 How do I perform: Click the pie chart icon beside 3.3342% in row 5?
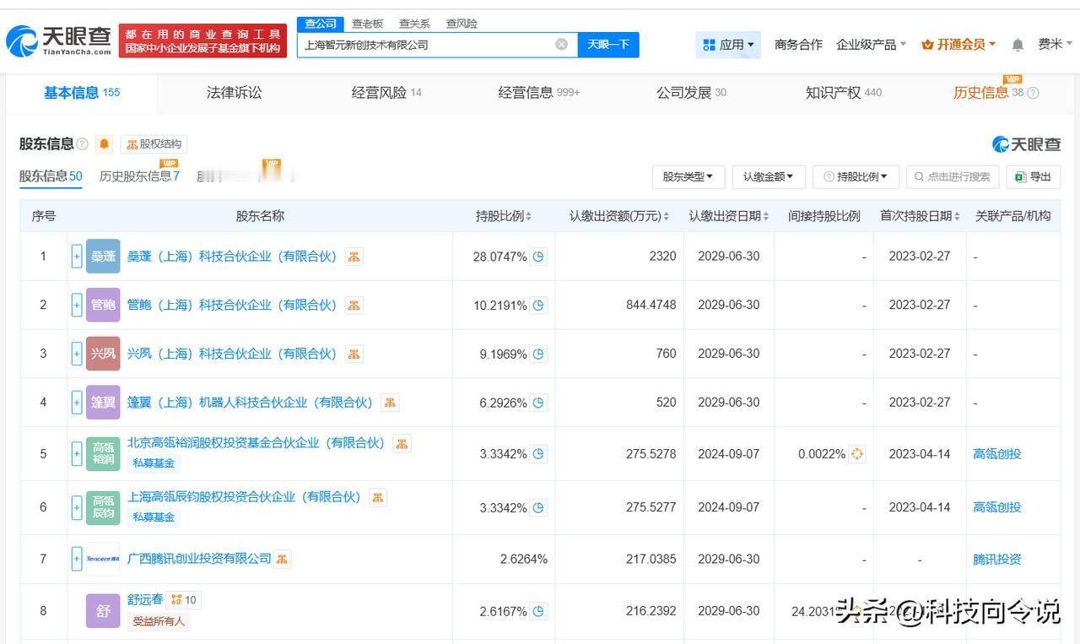coord(538,454)
